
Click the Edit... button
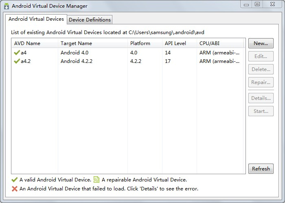point(261,56)
